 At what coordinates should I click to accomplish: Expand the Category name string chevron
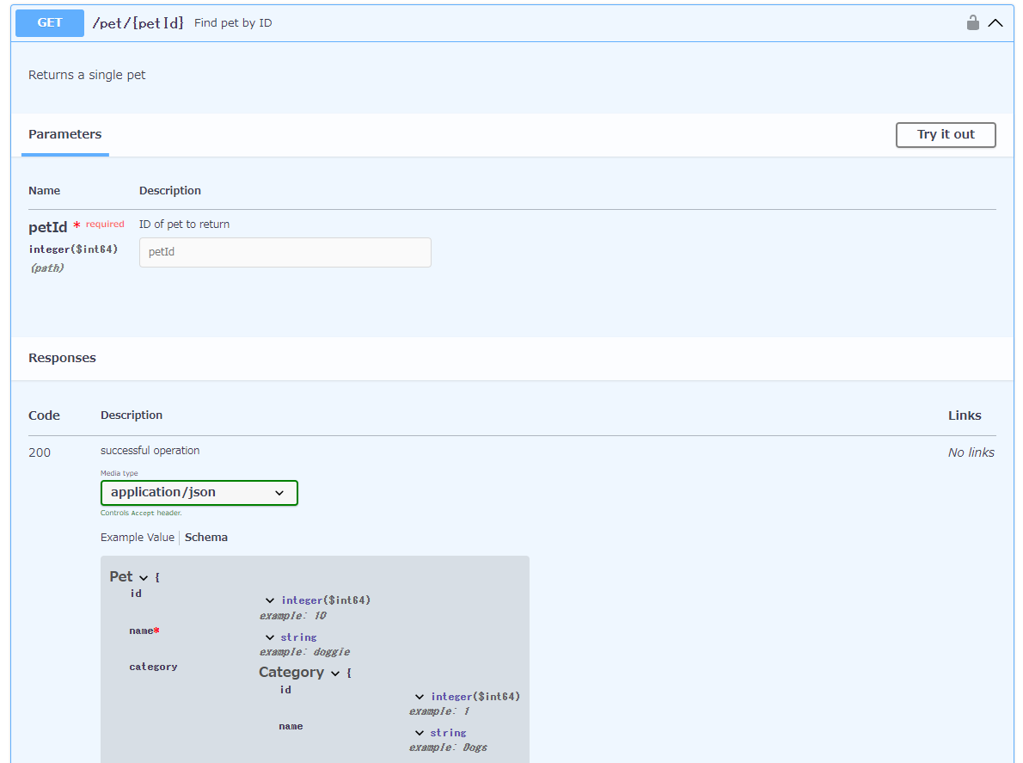[x=420, y=733]
